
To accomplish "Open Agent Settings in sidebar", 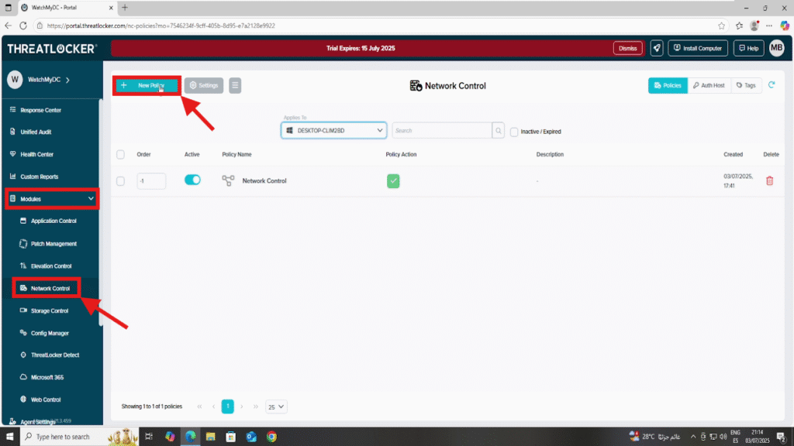I will pos(37,422).
